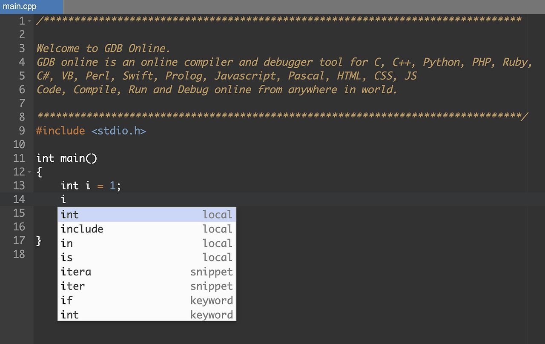Collapse the comment block on line 1
Screen dimensions: 545x344
(30, 20)
